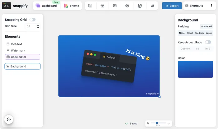
Task: Reset zoom with the undo arrow icon
Action: click(x=168, y=123)
